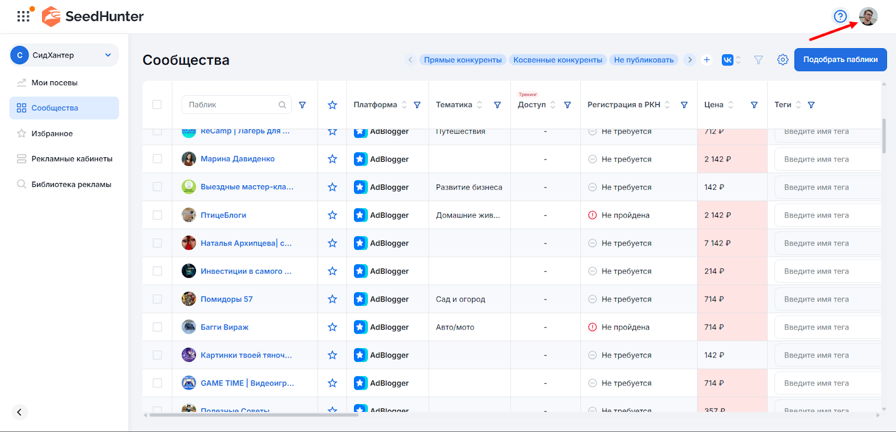Click the horizontal scrollbar below the table
The height and width of the screenshot is (432, 896).
(253, 415)
